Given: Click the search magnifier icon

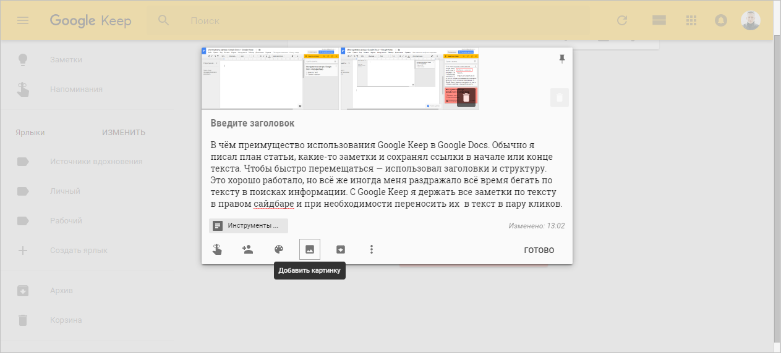Looking at the screenshot, I should [164, 20].
